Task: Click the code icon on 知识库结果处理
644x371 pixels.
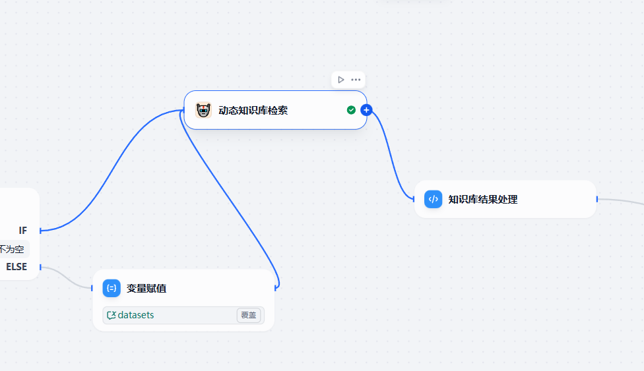Action: (434, 199)
